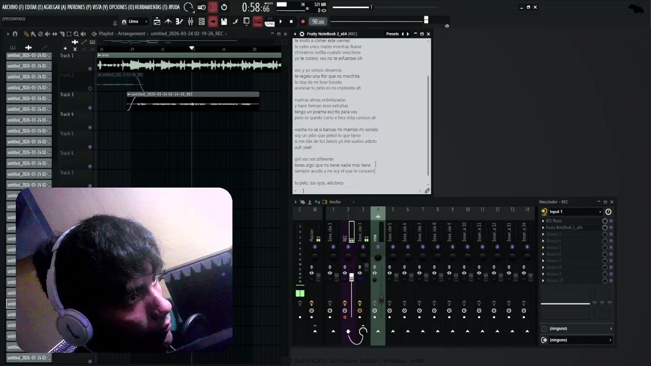Select the playlist Zoom tool

76,34
